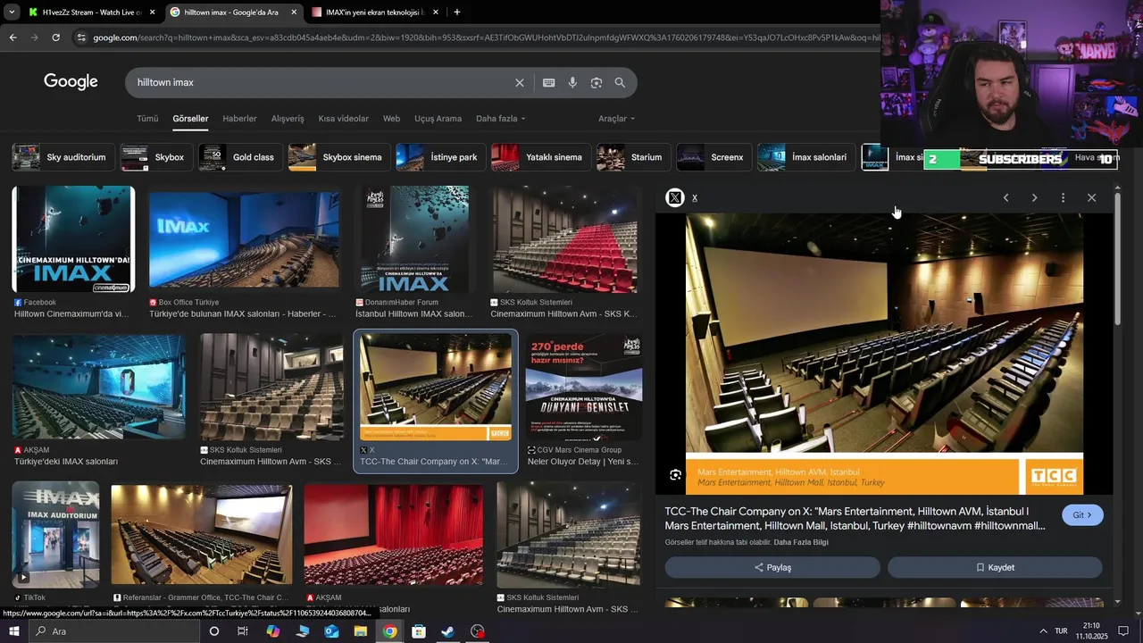Open Cortana circle icon on taskbar

(213, 631)
